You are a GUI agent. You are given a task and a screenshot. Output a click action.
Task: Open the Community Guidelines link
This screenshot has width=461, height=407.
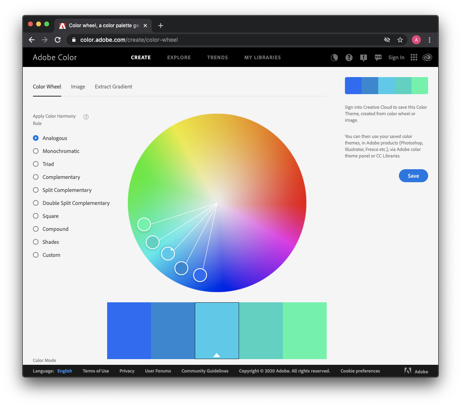(x=205, y=371)
